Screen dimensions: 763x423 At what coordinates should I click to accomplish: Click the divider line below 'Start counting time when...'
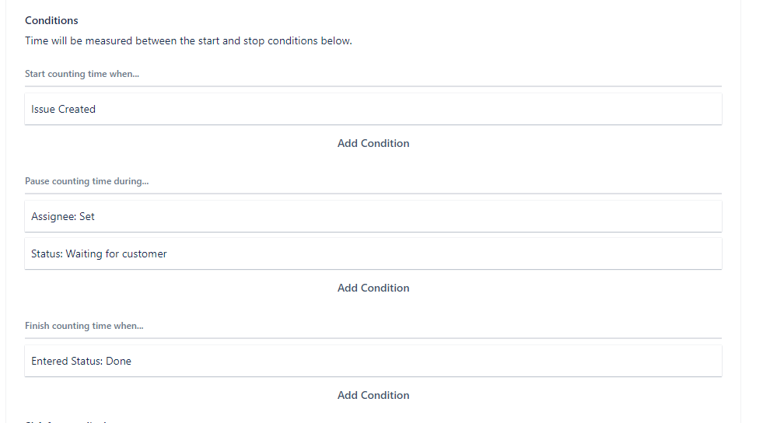pos(373,86)
